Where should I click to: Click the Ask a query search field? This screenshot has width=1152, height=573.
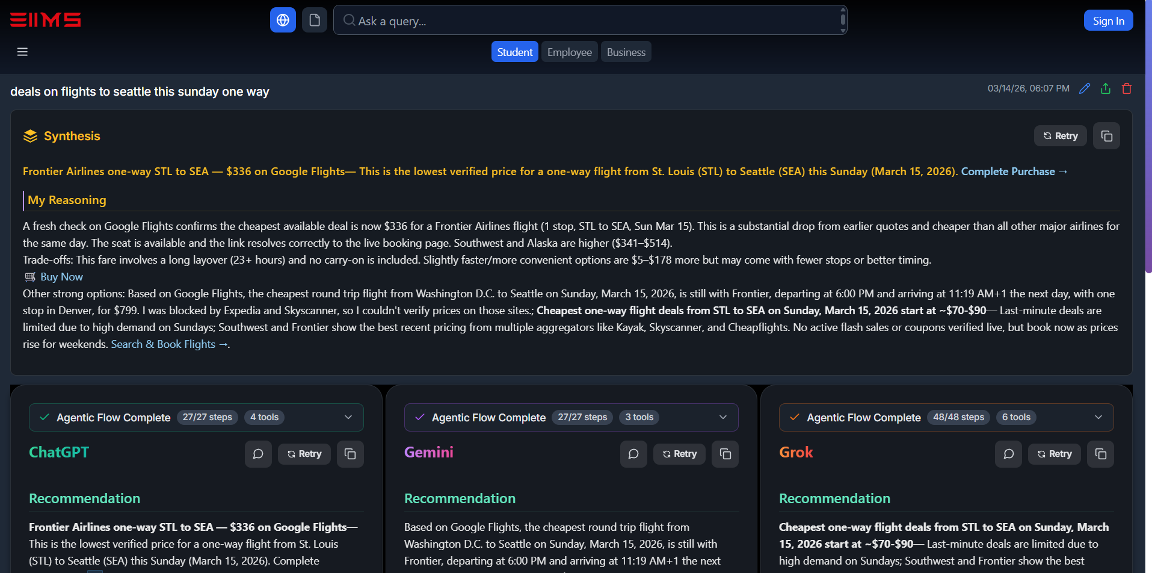(590, 20)
